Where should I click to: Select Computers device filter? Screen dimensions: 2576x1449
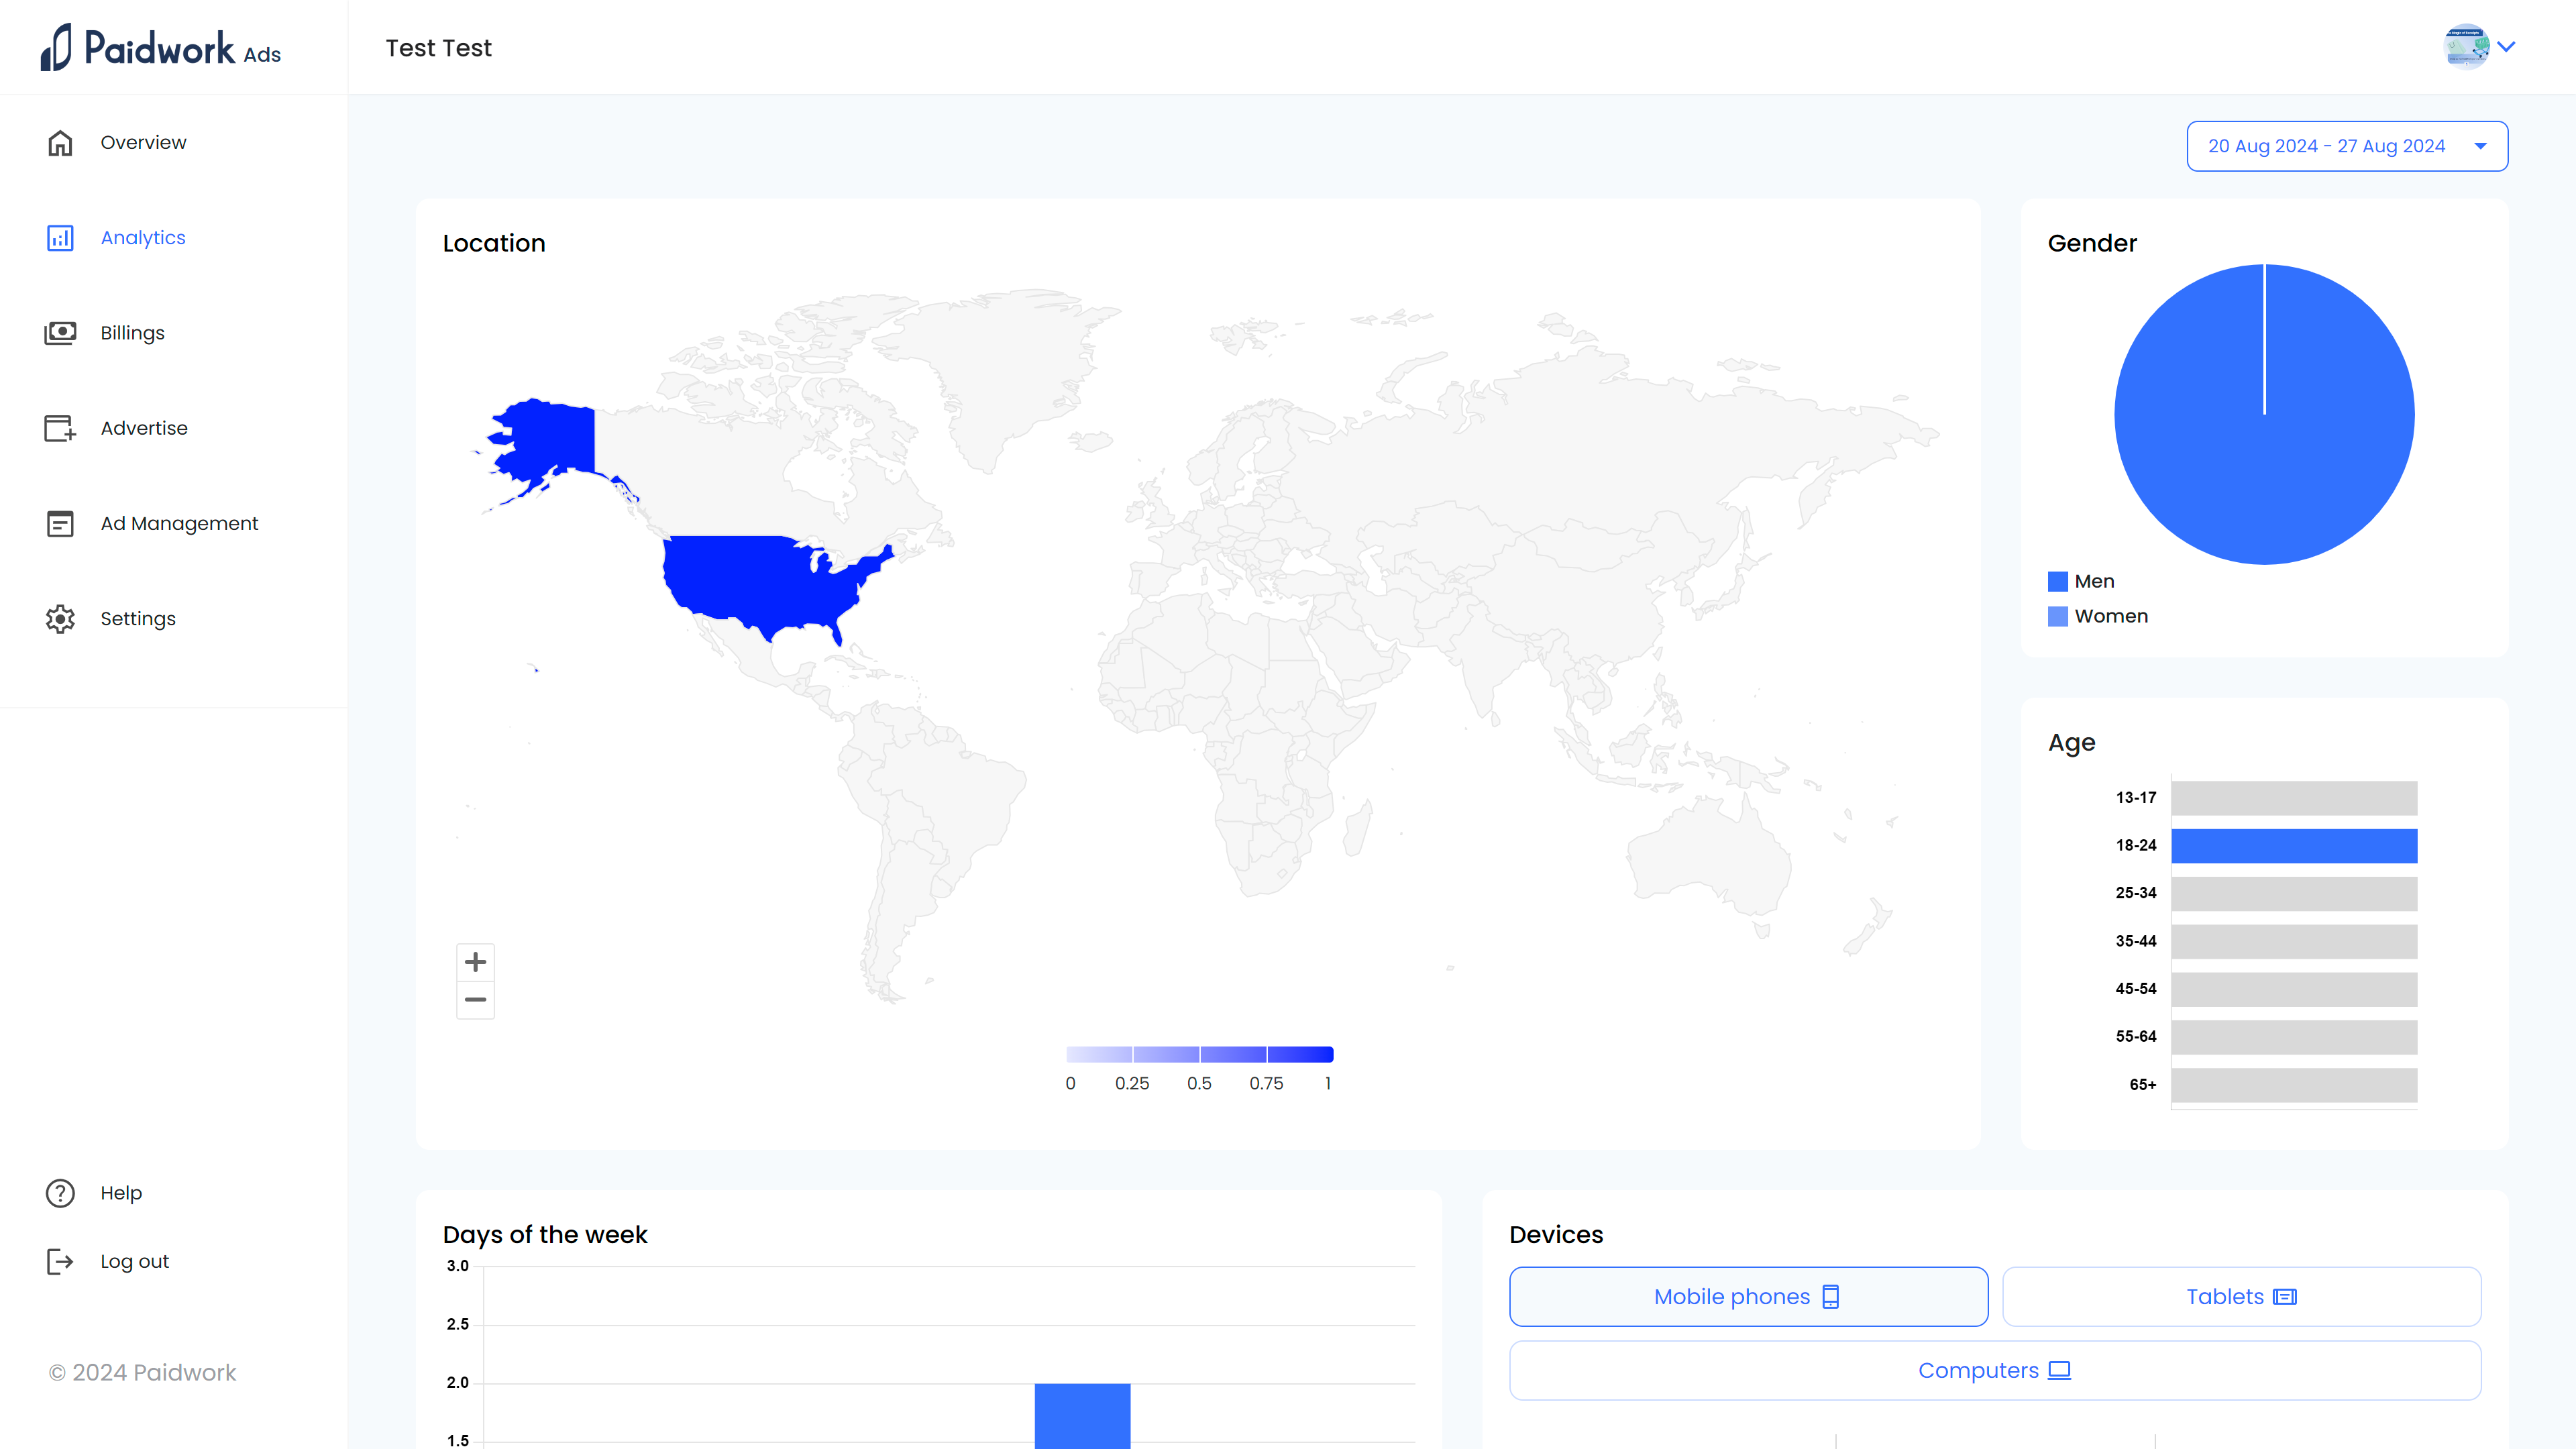click(1995, 1371)
